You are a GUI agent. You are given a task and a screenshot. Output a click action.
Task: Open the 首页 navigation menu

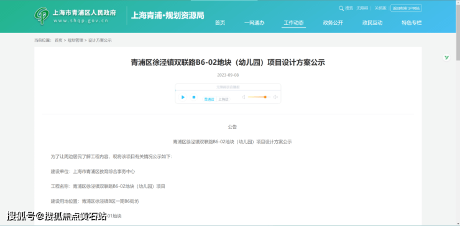[220, 23]
